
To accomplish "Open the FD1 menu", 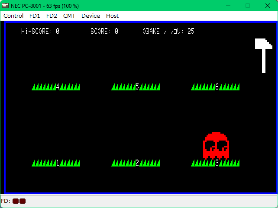I will coord(35,16).
